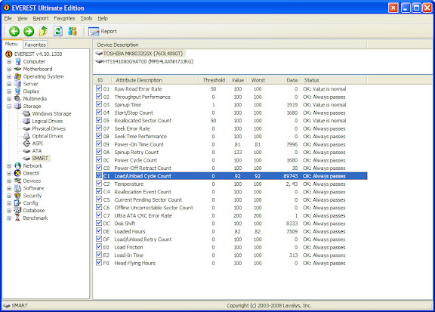The image size is (435, 312).
Task: Open the Physical Drives item icon
Action: tap(26, 128)
